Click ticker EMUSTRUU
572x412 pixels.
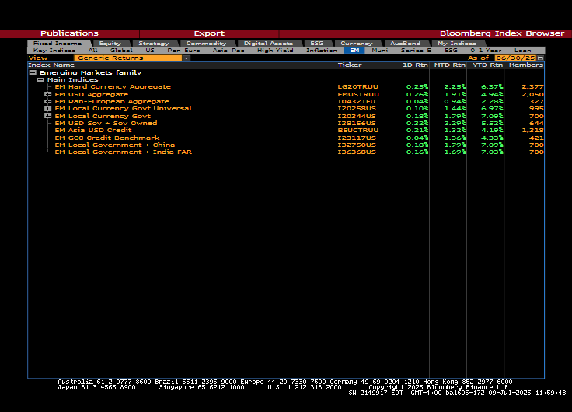point(358,94)
